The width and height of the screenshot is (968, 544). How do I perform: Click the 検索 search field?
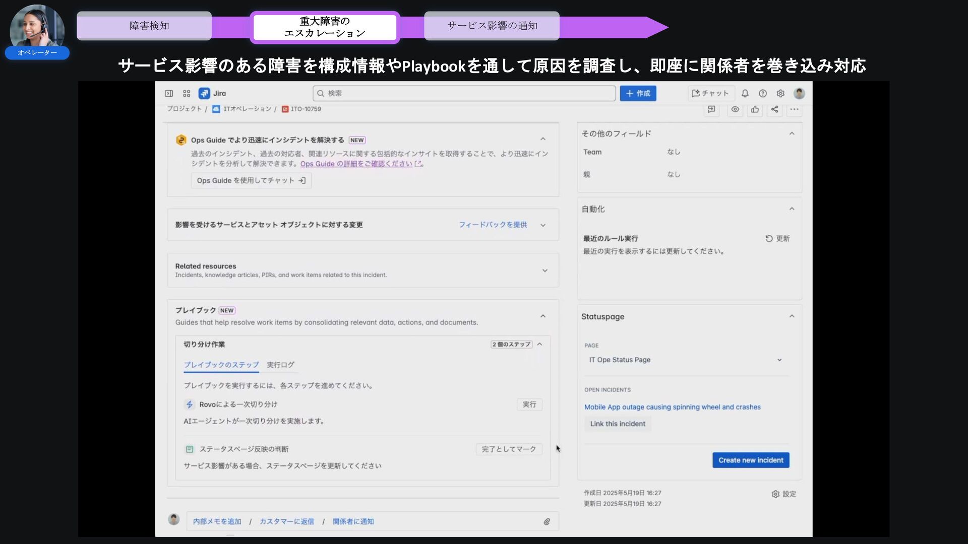[464, 94]
